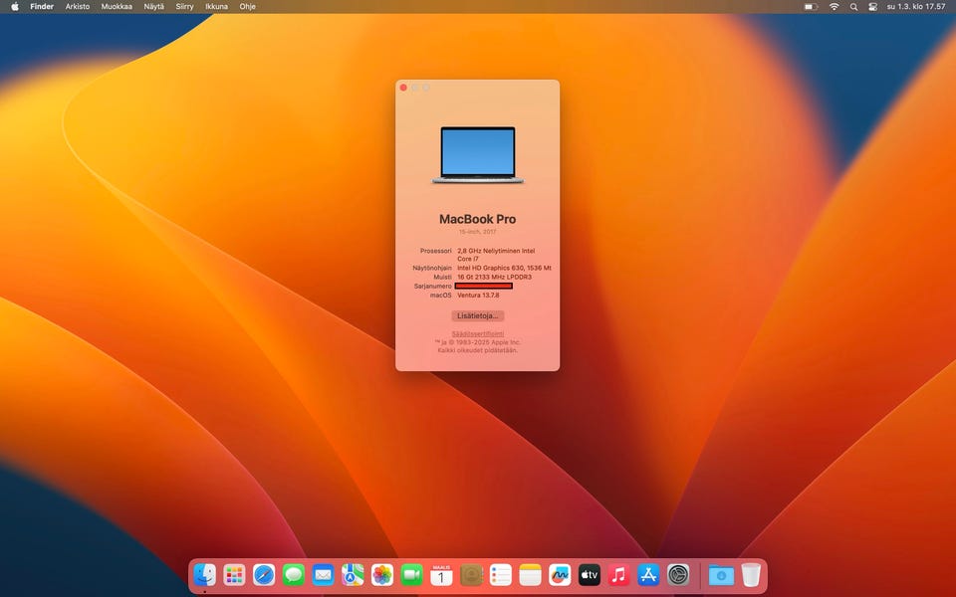
Task: Open Messages app in dock
Action: (x=293, y=574)
